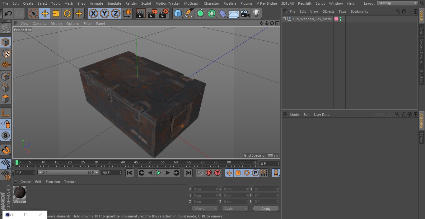Image resolution: width=425 pixels, height=219 pixels.
Task: Add a Light object
Action: click(256, 13)
